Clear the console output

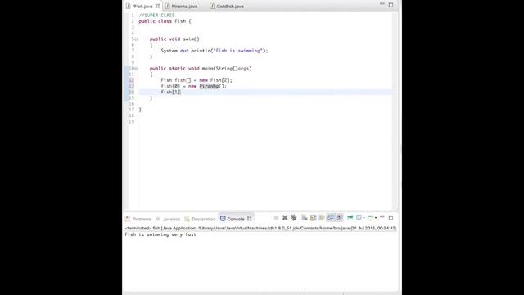pyautogui.click(x=305, y=218)
